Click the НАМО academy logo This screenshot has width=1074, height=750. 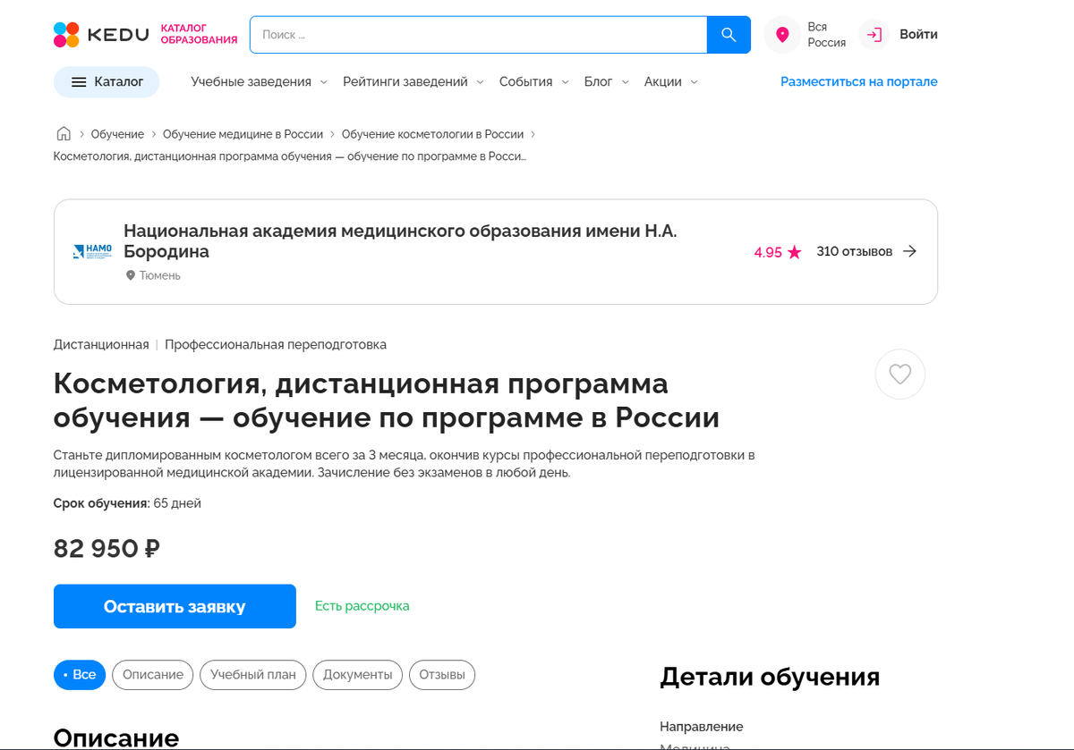point(90,251)
